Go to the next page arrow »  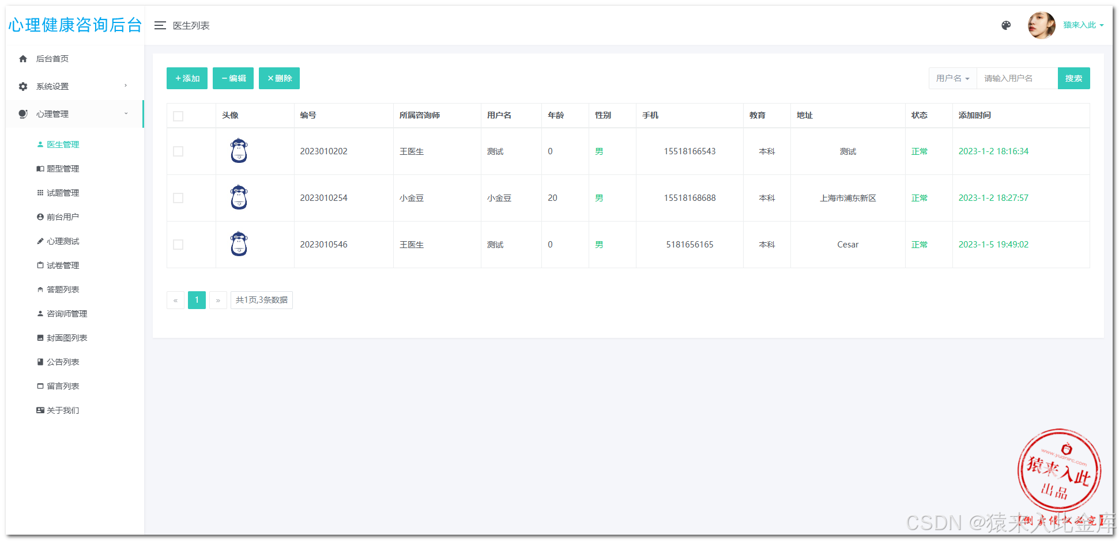point(218,300)
